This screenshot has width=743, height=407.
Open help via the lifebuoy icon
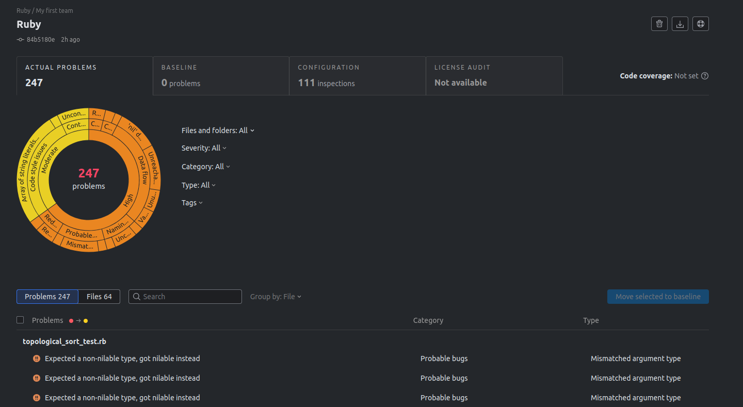(x=700, y=24)
